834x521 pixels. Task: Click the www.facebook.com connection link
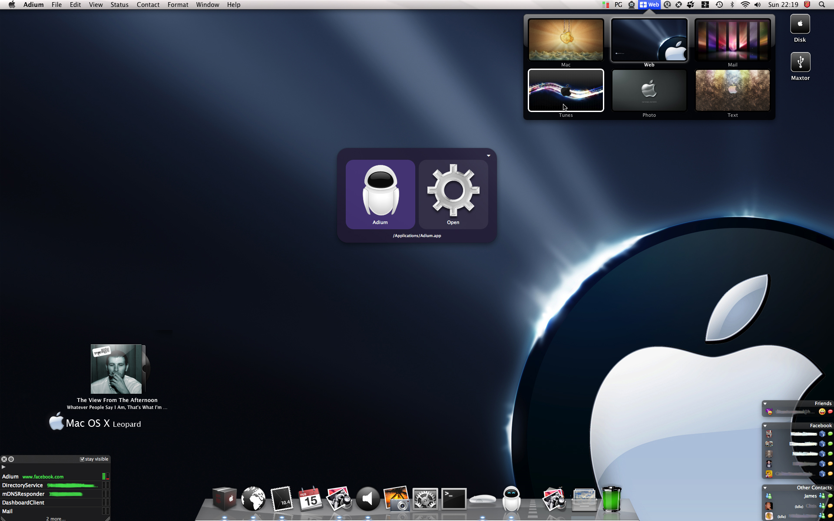tap(43, 477)
